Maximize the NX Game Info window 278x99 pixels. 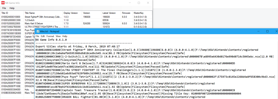[x=139, y=3]
